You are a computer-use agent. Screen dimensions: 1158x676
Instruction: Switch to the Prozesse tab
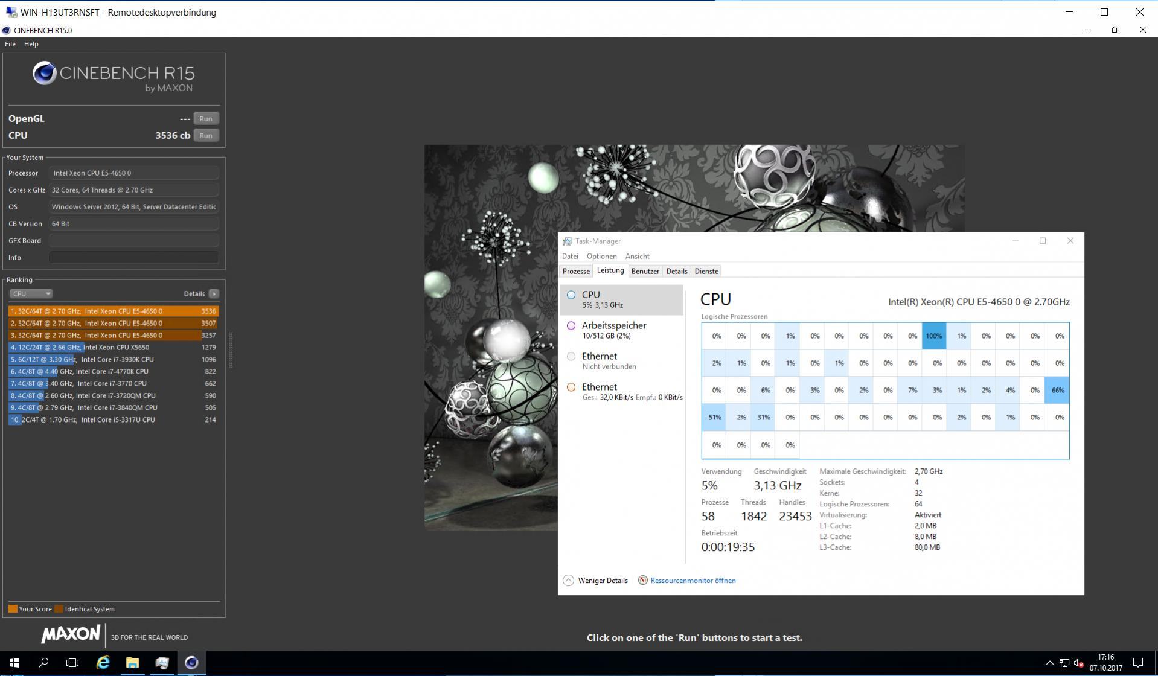pyautogui.click(x=576, y=272)
